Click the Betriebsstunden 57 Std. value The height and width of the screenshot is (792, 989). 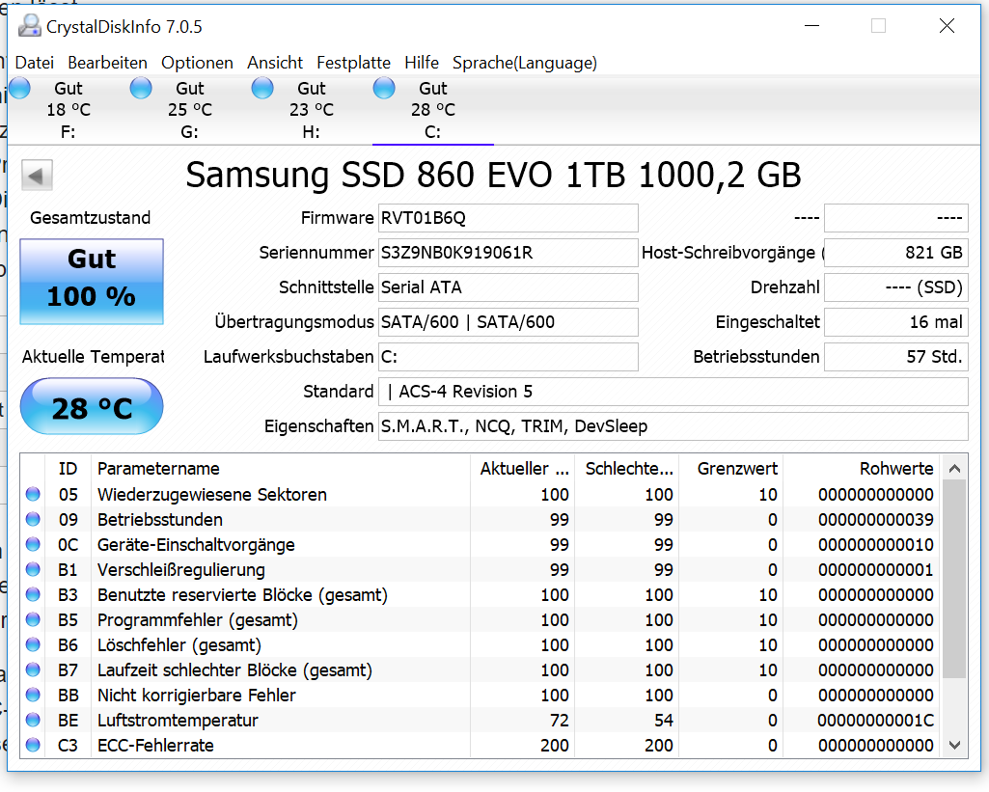click(x=895, y=357)
